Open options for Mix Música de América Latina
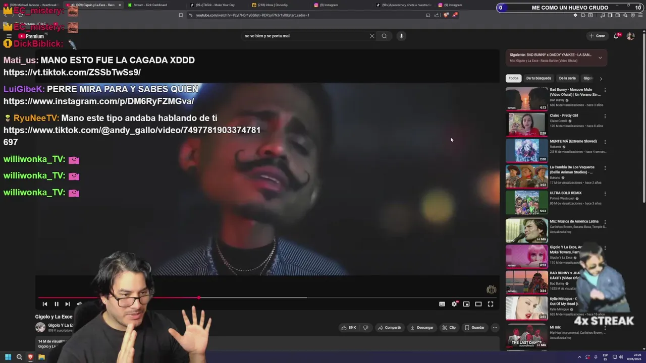The width and height of the screenshot is (646, 363). click(605, 222)
